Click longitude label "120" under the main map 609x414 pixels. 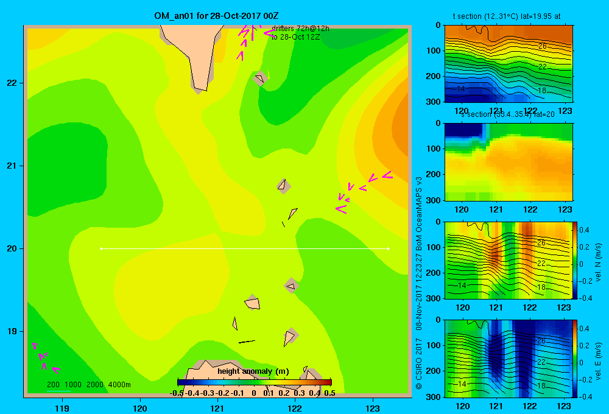(x=140, y=408)
